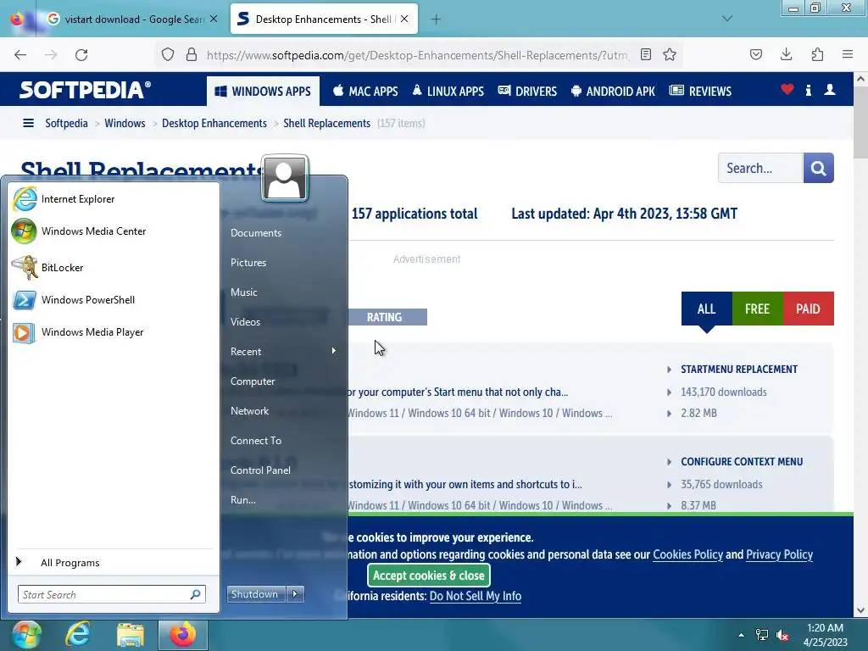Select the ALL filter
The height and width of the screenshot is (651, 868).
[x=706, y=309]
